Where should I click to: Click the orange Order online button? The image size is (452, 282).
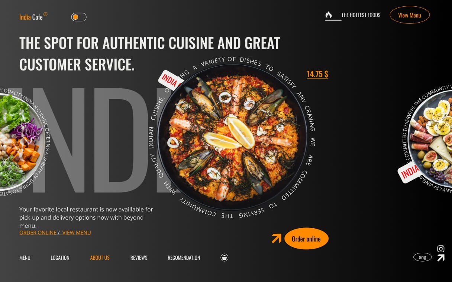pyautogui.click(x=306, y=239)
